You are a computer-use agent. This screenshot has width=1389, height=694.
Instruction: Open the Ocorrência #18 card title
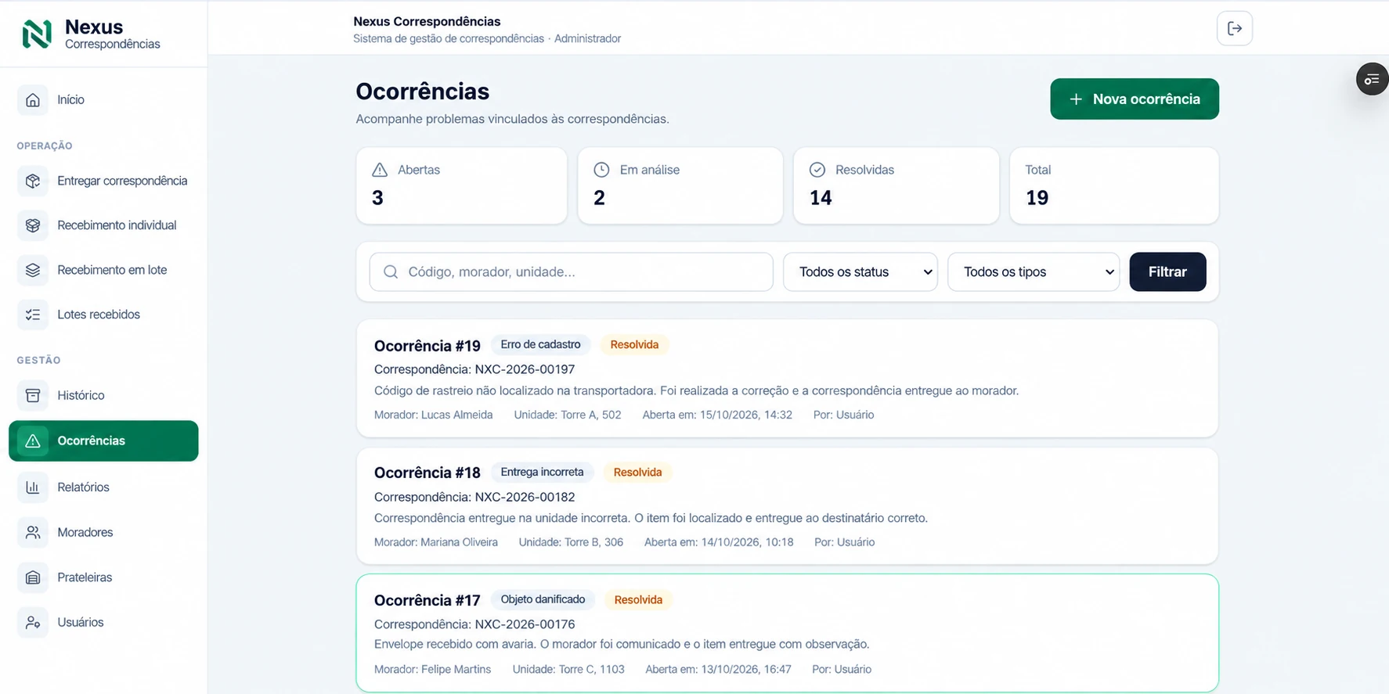428,473
